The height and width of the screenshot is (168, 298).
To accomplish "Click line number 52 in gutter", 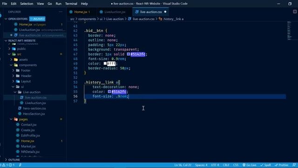I will [x=75, y=77].
